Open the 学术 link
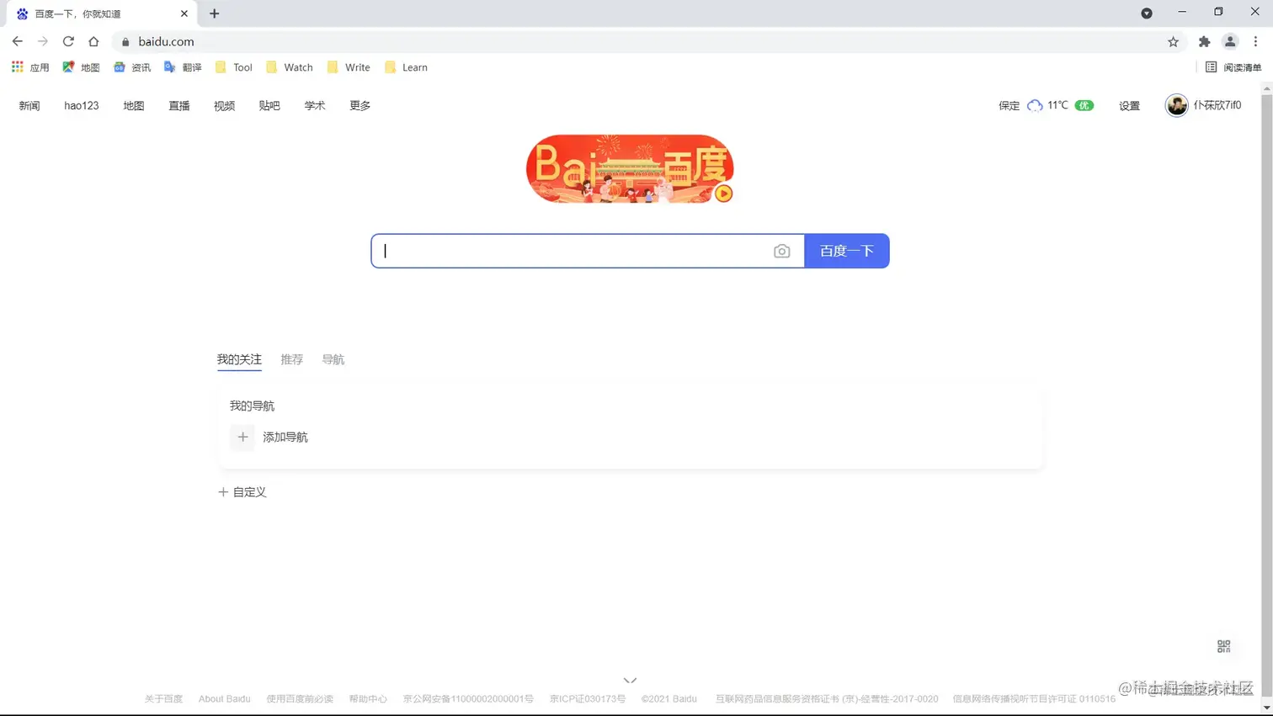Viewport: 1273px width, 716px height. click(x=315, y=106)
